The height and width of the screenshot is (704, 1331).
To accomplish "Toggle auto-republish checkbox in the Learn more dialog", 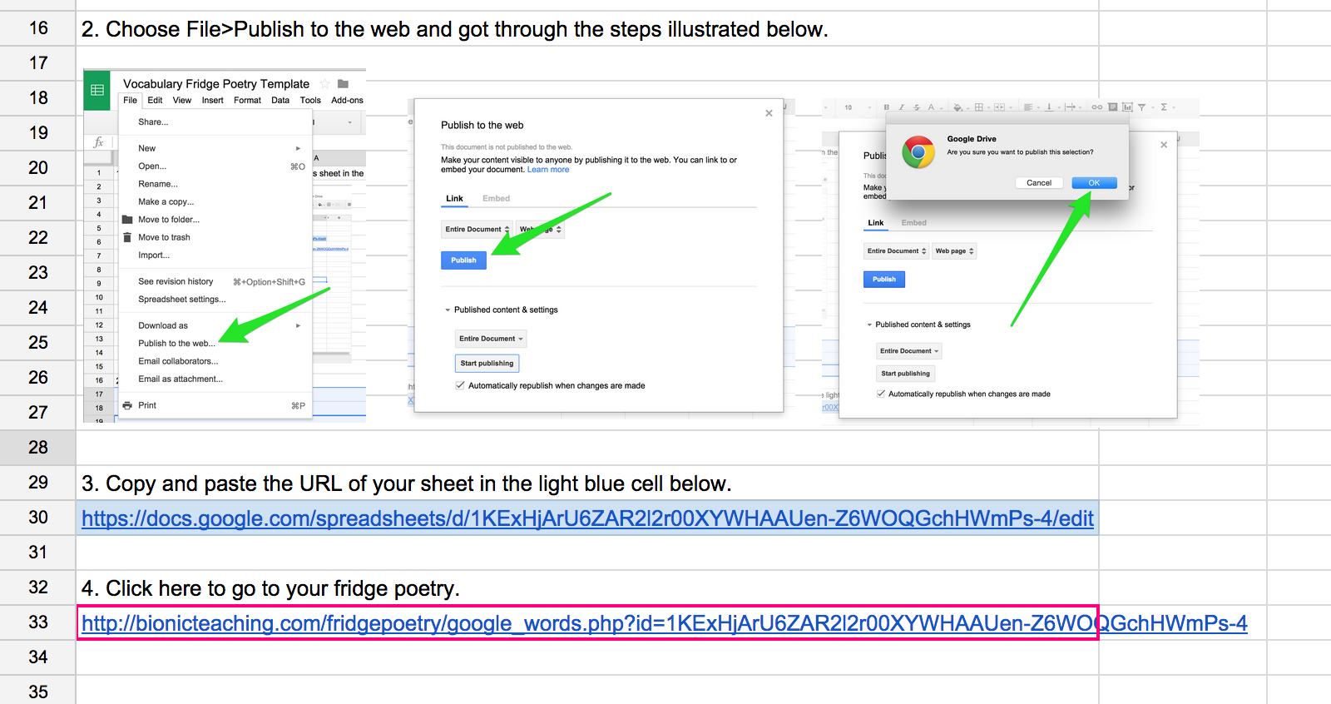I will click(x=460, y=385).
